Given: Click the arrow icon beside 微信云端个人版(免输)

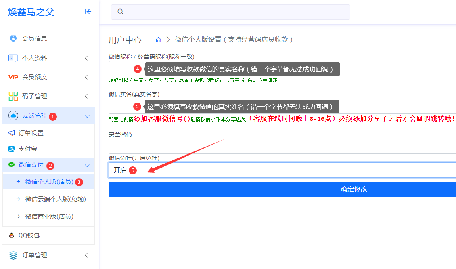Looking at the screenshot, I should click(x=18, y=199).
